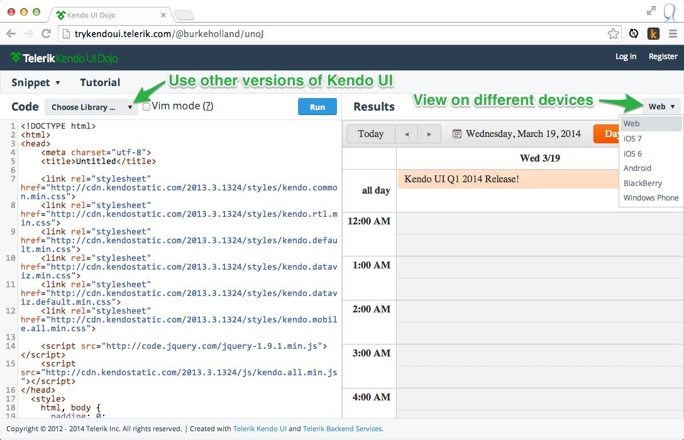Click the DOCTYPE html line in the code editor
The height and width of the screenshot is (440, 684).
tap(58, 126)
